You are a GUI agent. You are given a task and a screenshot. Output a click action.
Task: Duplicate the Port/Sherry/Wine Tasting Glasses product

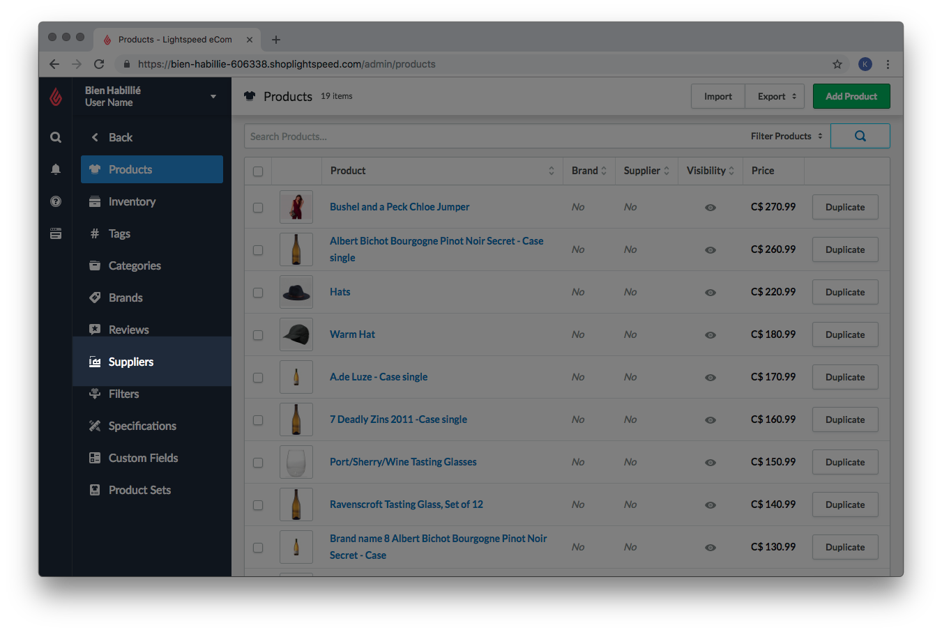pyautogui.click(x=845, y=462)
